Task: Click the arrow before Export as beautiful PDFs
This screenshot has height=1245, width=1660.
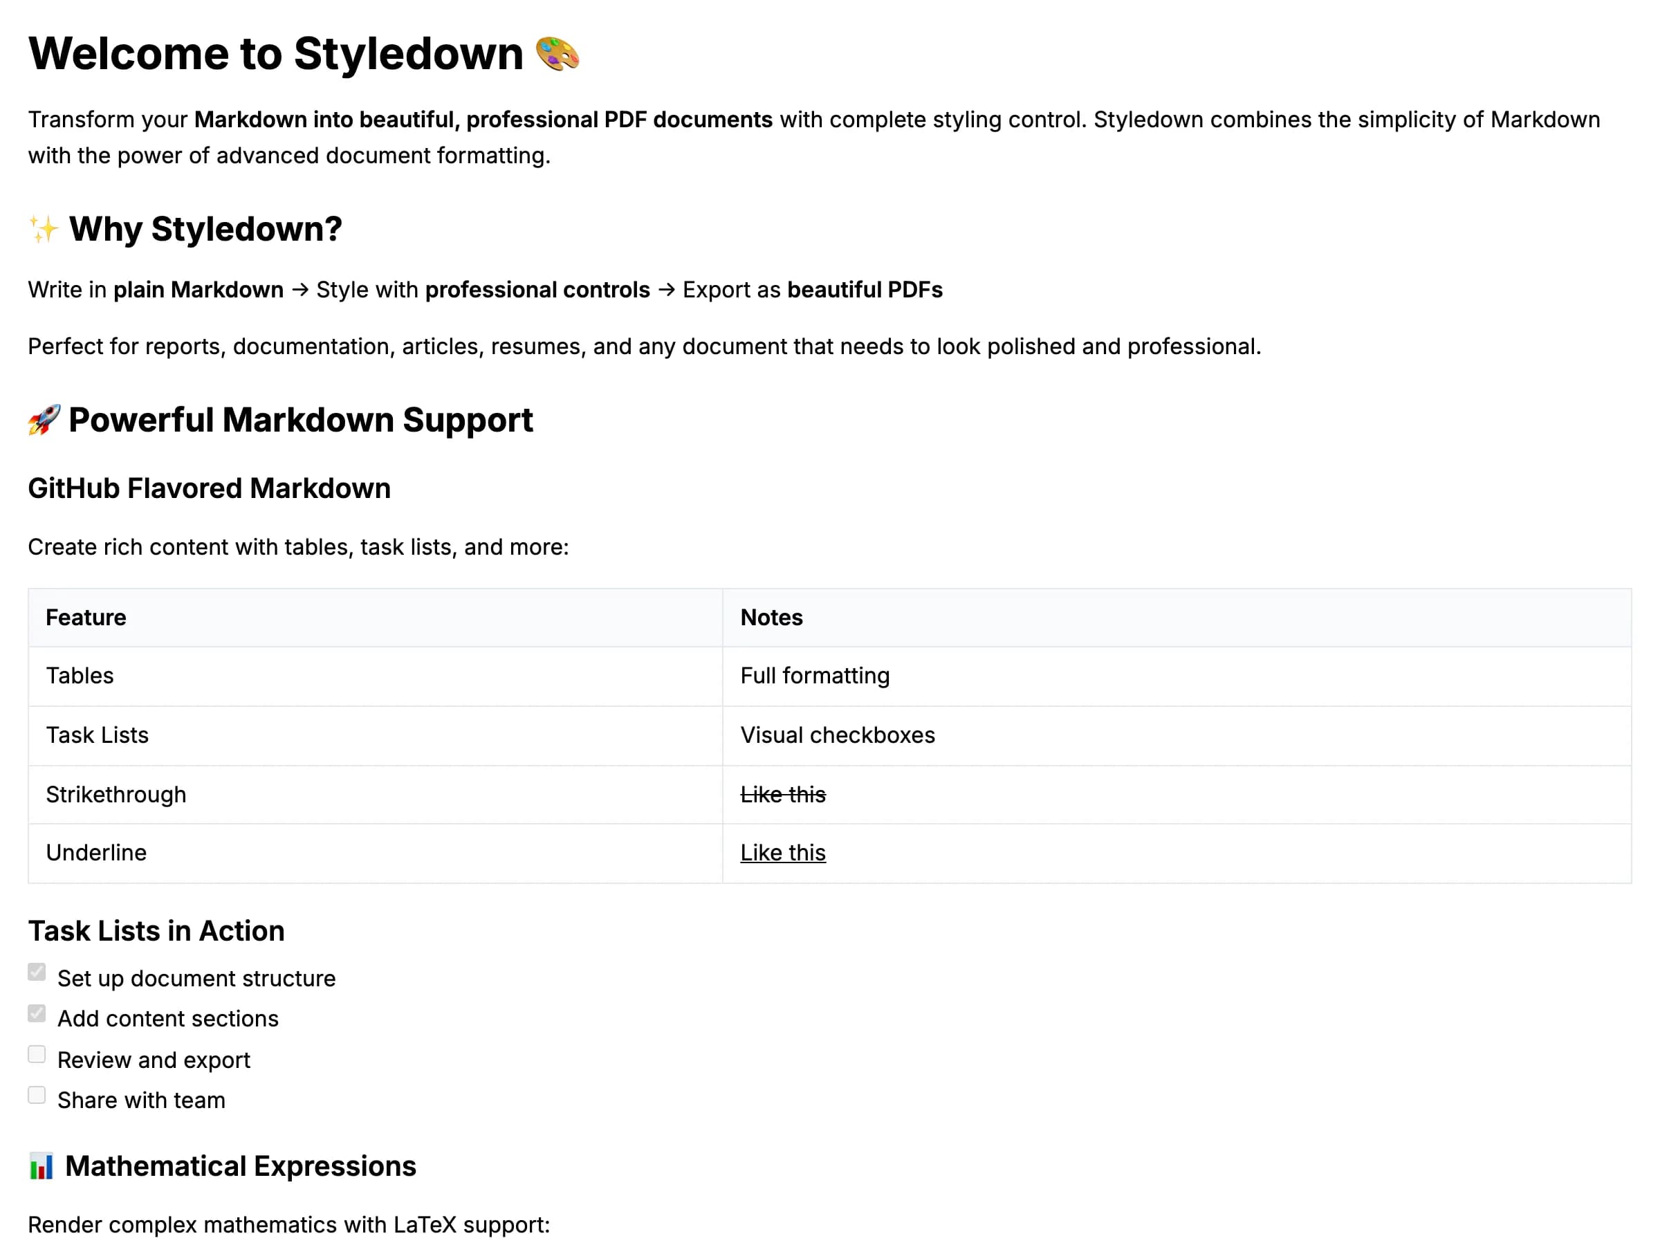Action: click(x=665, y=290)
